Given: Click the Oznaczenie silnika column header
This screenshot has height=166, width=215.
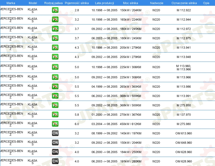Looking at the screenshot, I should click(184, 3).
